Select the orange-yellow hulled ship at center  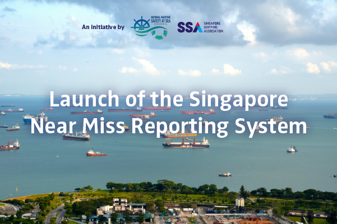(x=179, y=134)
